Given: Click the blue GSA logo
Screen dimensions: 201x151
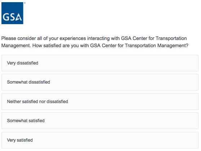Looking at the screenshot, I should click(x=12, y=13).
